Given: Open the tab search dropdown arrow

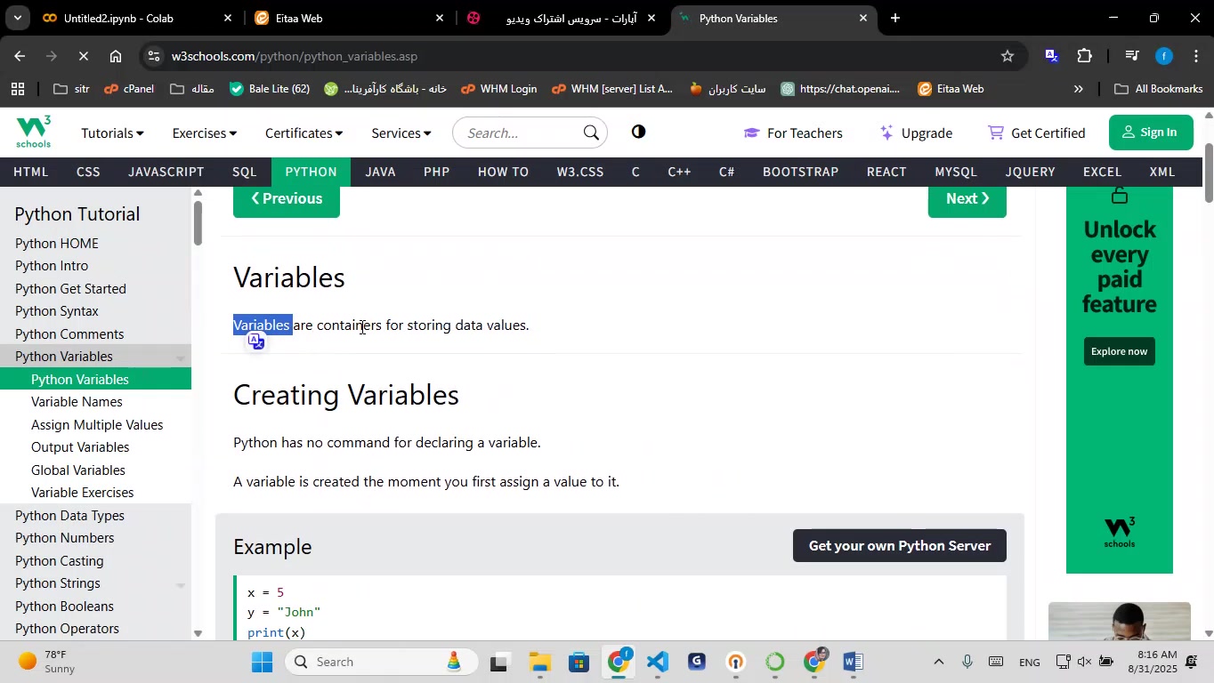Looking at the screenshot, I should pos(17,18).
